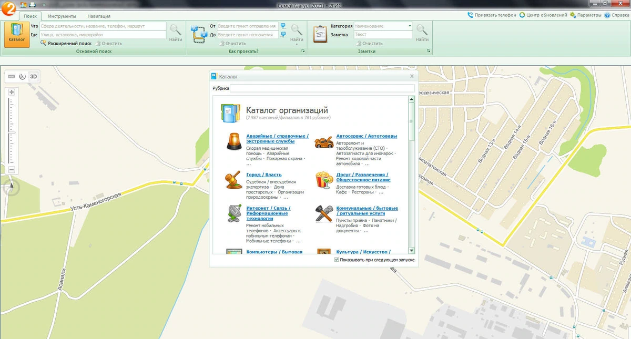Open Параметры settings
This screenshot has width=631, height=339.
tap(585, 15)
